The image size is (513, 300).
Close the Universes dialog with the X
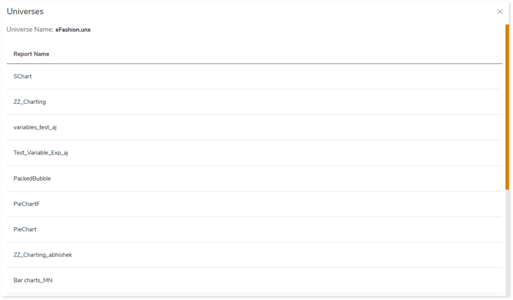tap(500, 12)
